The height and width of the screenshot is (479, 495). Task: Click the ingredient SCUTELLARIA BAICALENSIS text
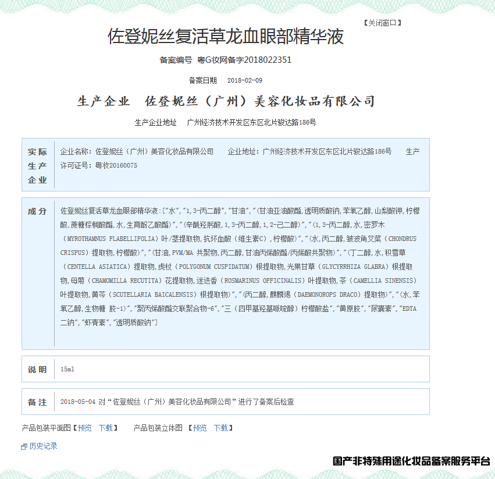click(x=153, y=294)
